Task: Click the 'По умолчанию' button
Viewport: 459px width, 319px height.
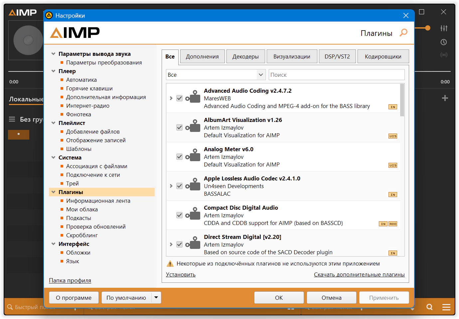Action: [x=126, y=298]
